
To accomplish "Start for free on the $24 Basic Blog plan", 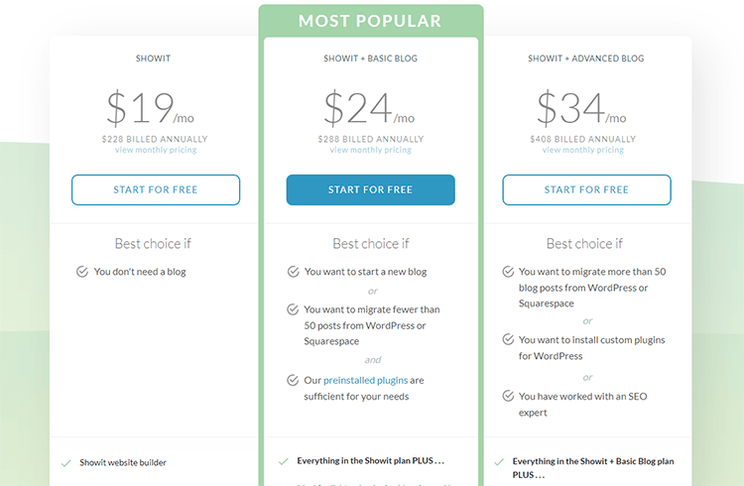I will click(x=370, y=189).
